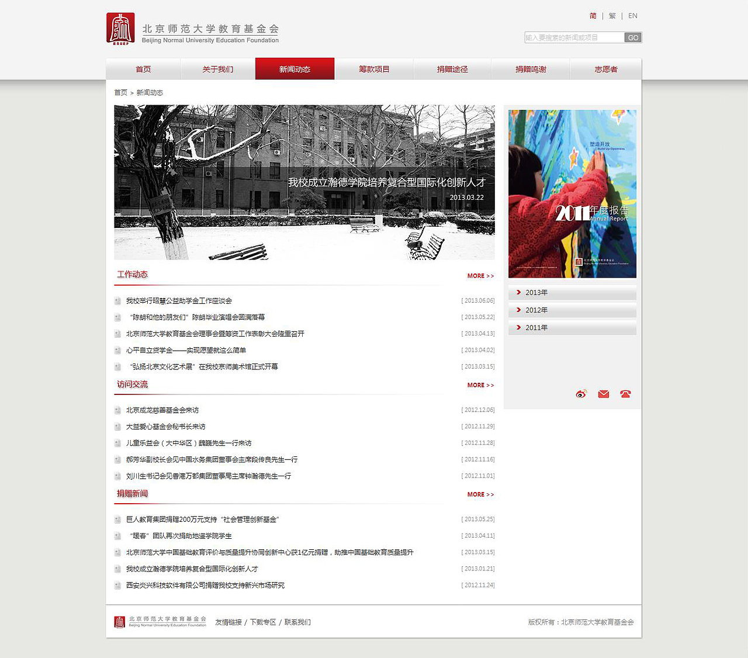Click the 下载专区 footer link
The width and height of the screenshot is (748, 658).
tap(263, 622)
